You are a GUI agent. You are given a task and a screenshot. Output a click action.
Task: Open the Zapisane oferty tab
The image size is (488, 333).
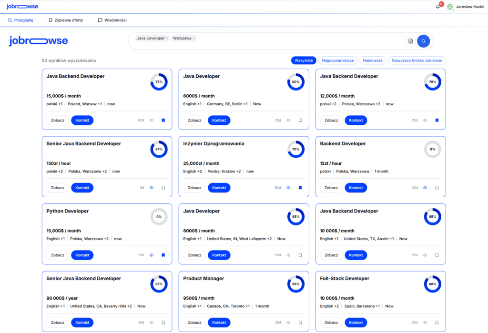[66, 20]
